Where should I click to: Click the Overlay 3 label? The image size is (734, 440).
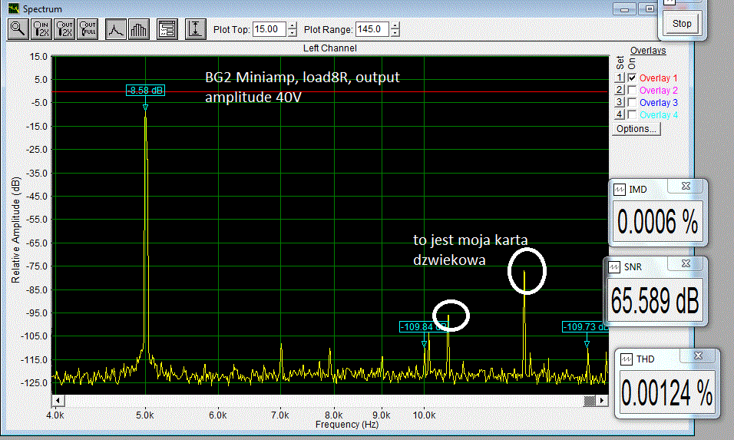pyautogui.click(x=658, y=102)
